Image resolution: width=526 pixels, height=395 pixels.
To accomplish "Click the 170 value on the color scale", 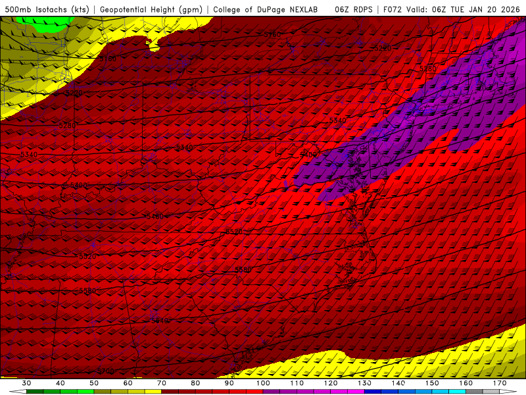I will (500, 383).
